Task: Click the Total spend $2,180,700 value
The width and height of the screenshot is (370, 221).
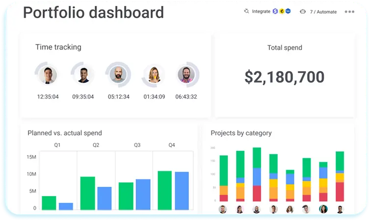Action: click(284, 77)
